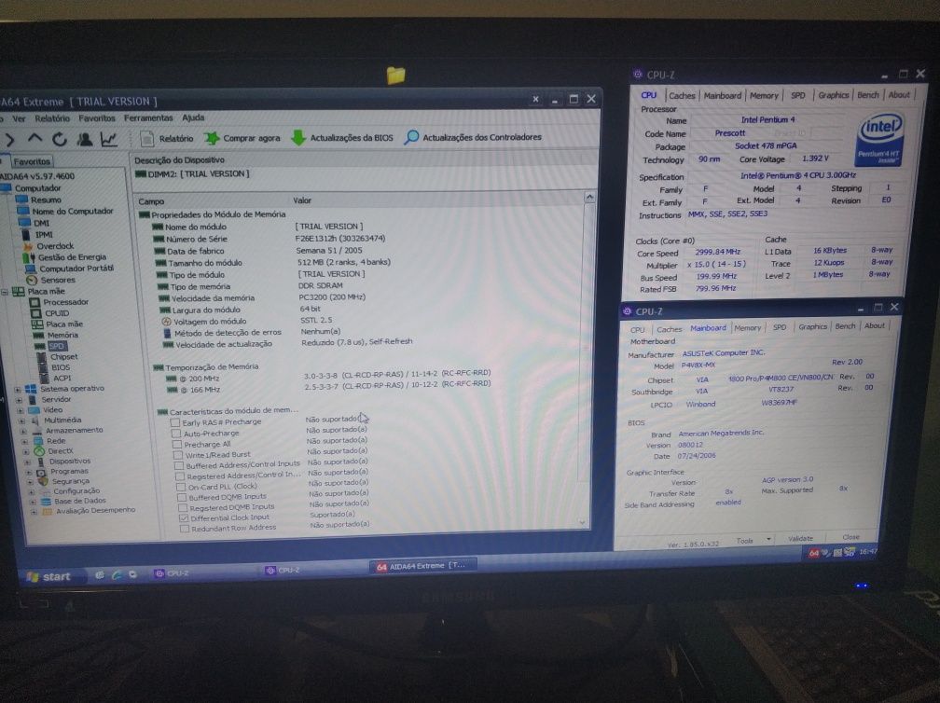This screenshot has width=940, height=703.
Task: Open the Ferramentas menu in AIDA64
Action: coord(148,117)
